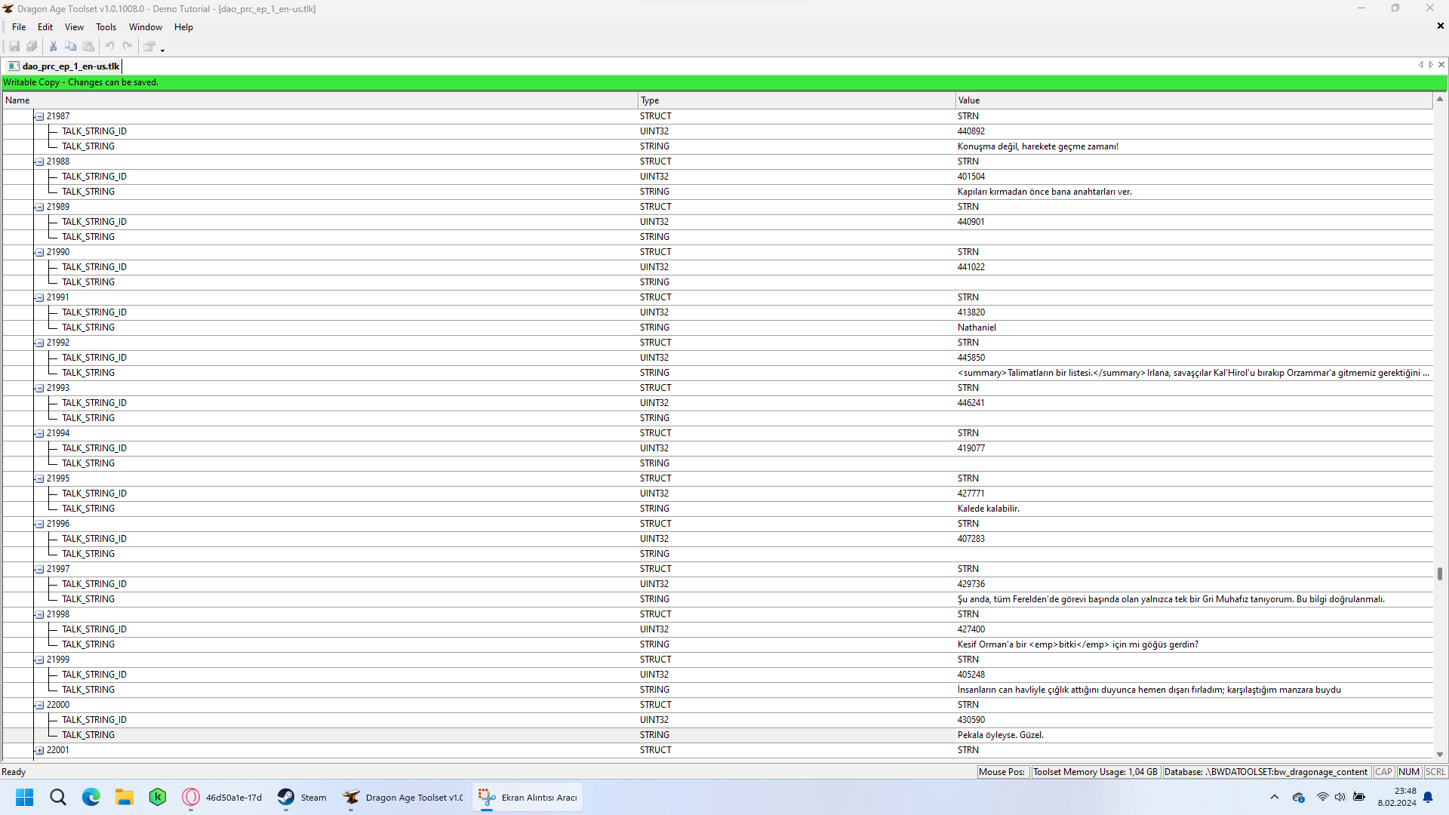Image resolution: width=1449 pixels, height=815 pixels.
Task: Click the Cut scissors icon
Action: pos(54,47)
